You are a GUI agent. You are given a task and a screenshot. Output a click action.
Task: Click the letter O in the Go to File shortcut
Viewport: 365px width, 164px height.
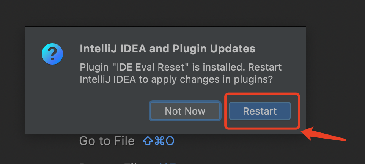tap(170, 141)
